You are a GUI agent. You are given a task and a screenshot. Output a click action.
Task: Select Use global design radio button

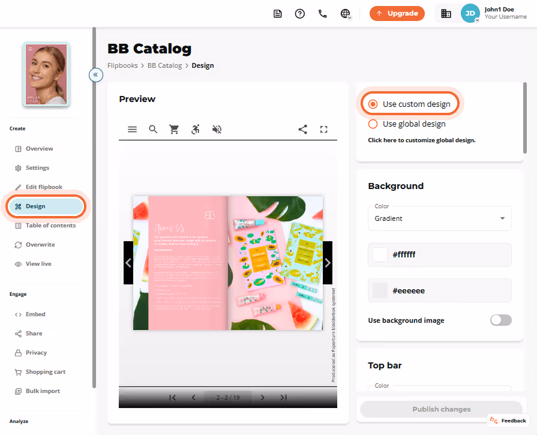pos(373,124)
